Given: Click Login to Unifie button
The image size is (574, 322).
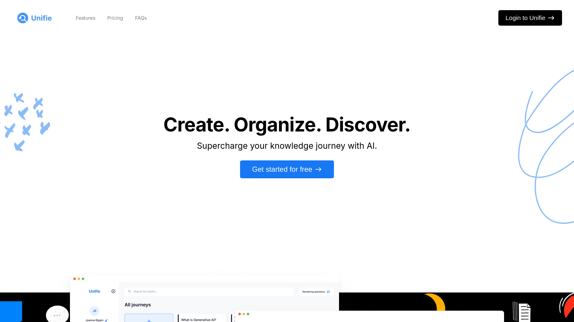Looking at the screenshot, I should click(530, 18).
